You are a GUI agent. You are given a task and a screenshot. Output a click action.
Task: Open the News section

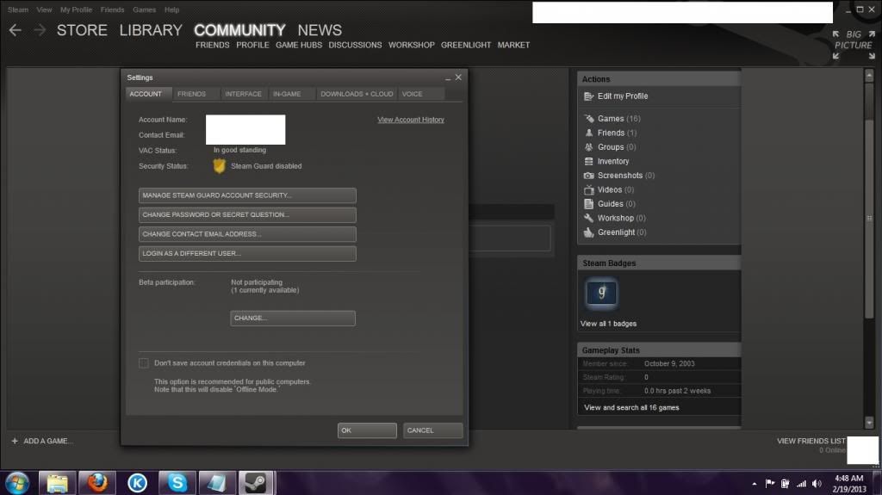click(320, 30)
